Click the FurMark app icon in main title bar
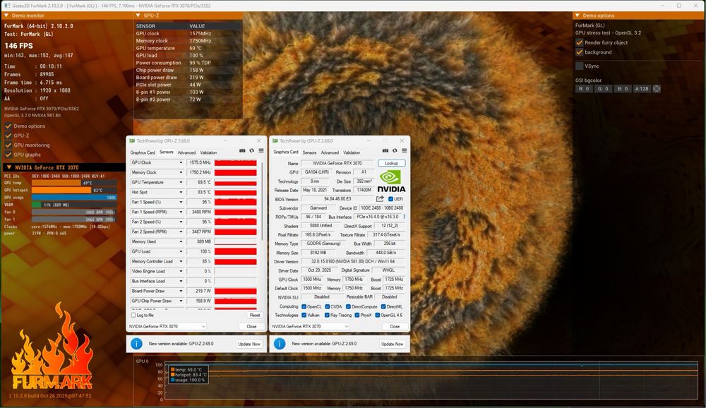The image size is (706, 408). point(7,6)
